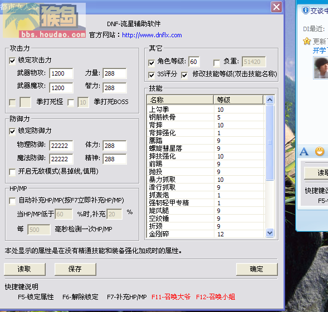328x312 pixels.
Task: Select the 强韧轻甲专精 skill row
Action: (x=206, y=203)
